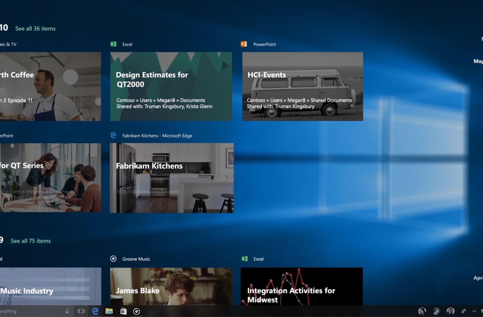483x317 pixels.
Task: Click the See all 36 items link
Action: click(35, 28)
